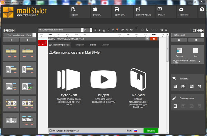
Task: Click the undo arrow
Action: [152, 30]
